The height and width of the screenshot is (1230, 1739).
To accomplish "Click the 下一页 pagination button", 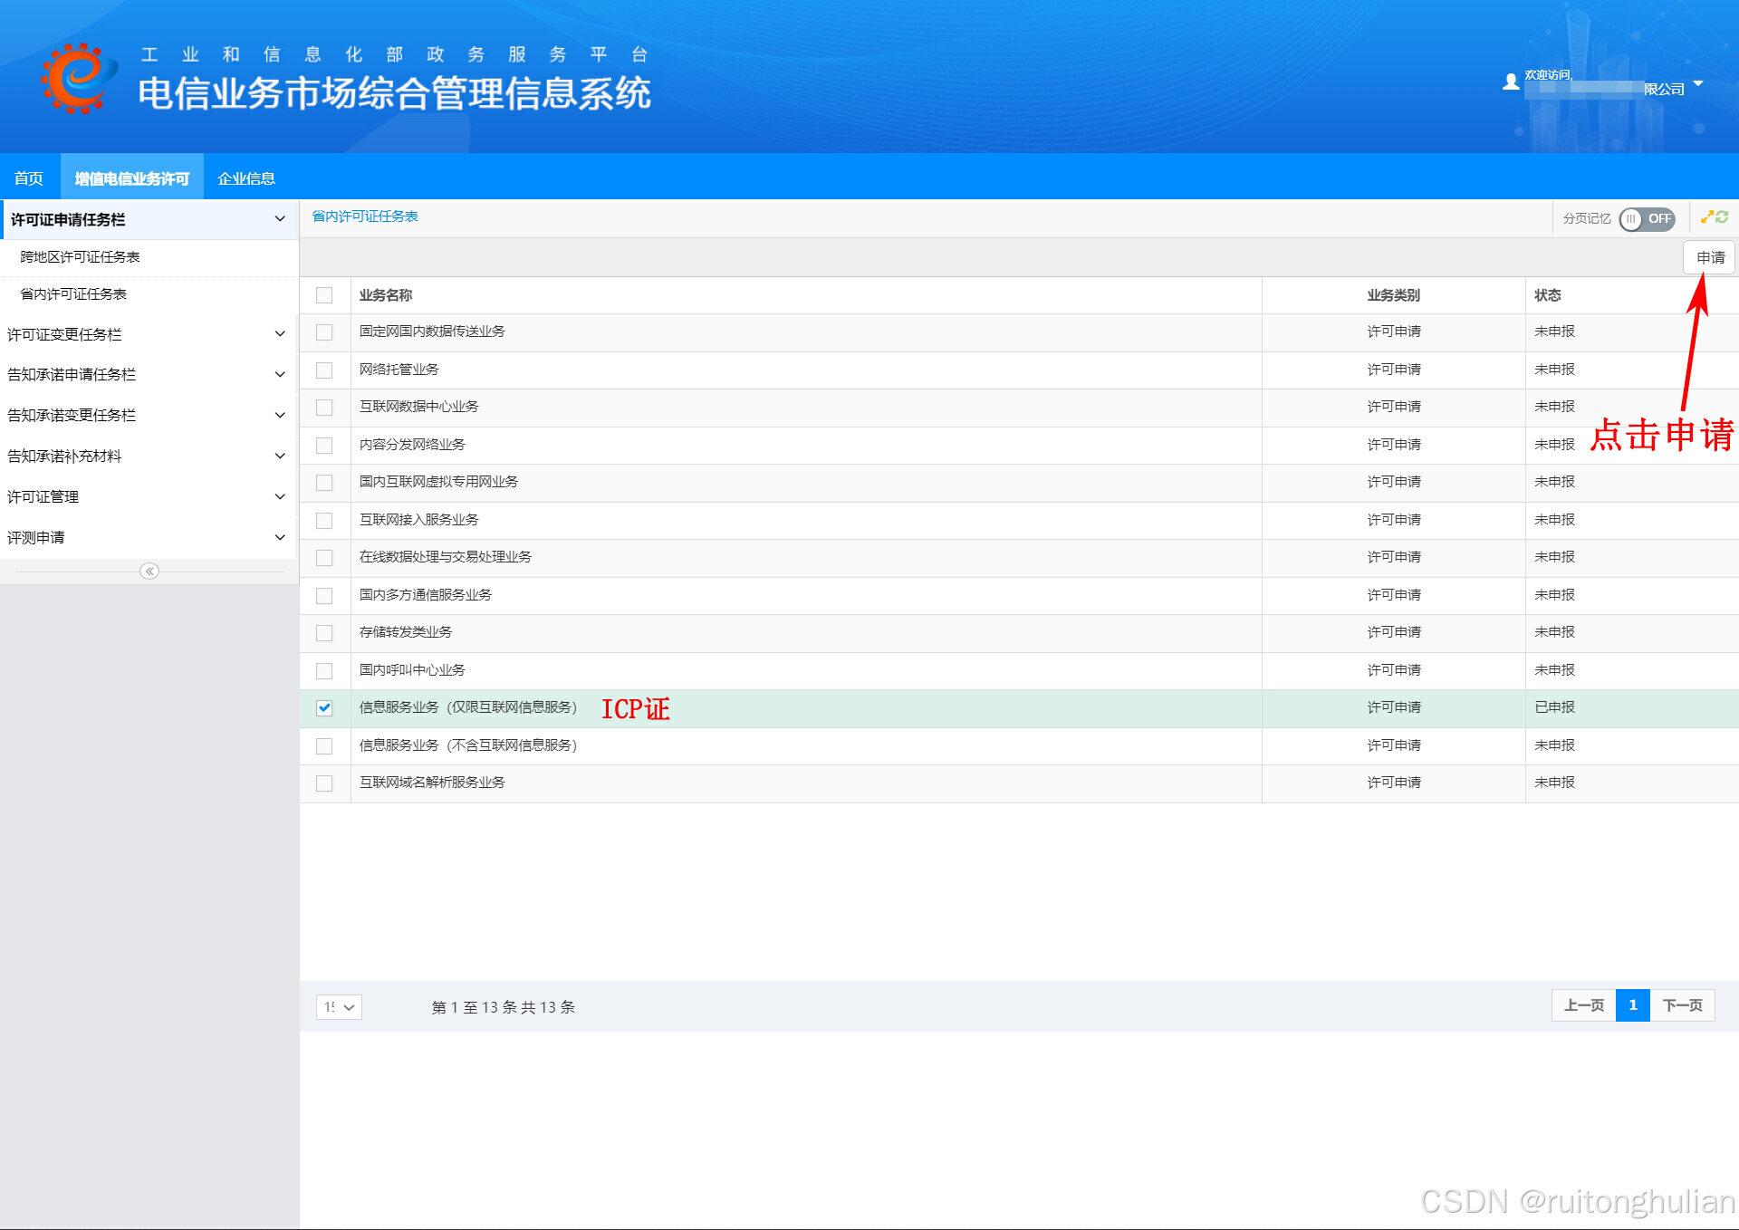I will pyautogui.click(x=1682, y=1005).
